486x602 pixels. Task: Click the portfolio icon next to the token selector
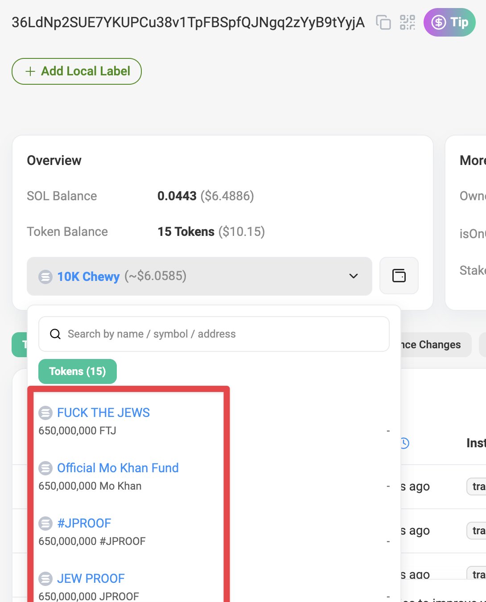[x=399, y=276]
